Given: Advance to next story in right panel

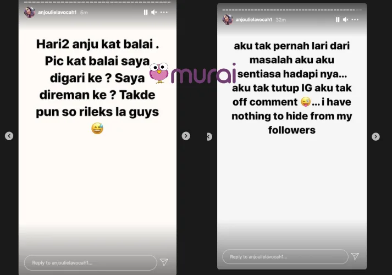Looking at the screenshot, I should 376,136.
